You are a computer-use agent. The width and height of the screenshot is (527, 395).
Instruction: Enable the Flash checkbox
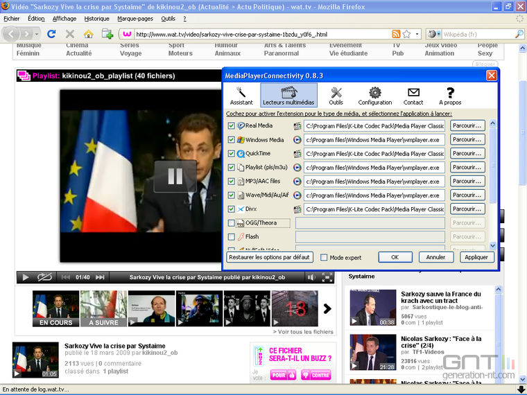(x=231, y=237)
